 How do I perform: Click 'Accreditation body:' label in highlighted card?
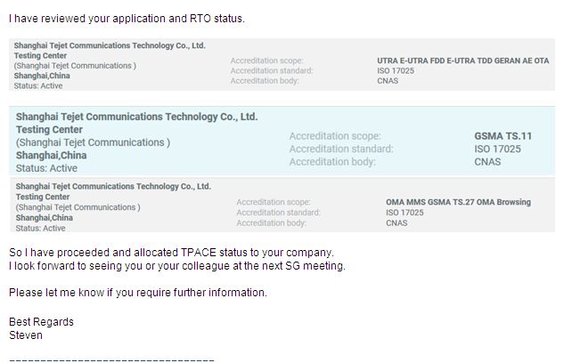[x=332, y=162]
